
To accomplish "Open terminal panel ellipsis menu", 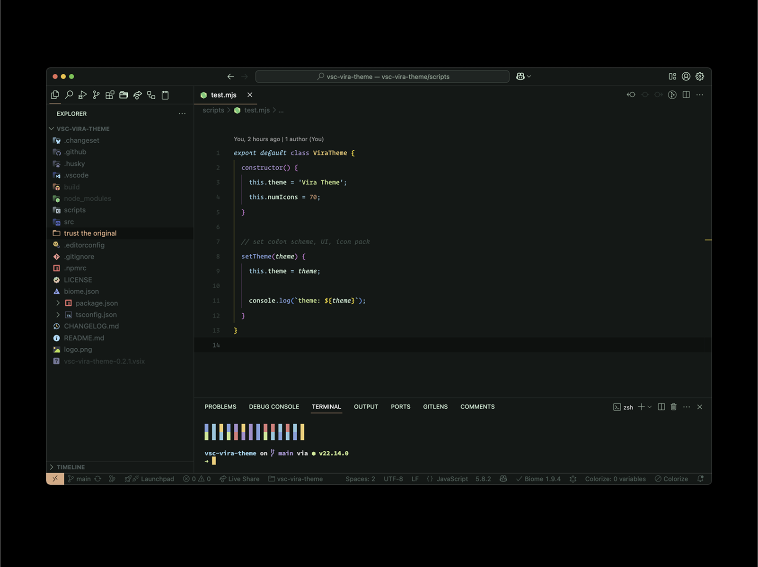I will coord(687,407).
